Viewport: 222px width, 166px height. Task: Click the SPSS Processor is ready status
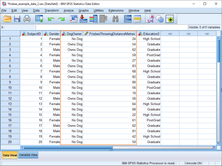tap(148, 163)
